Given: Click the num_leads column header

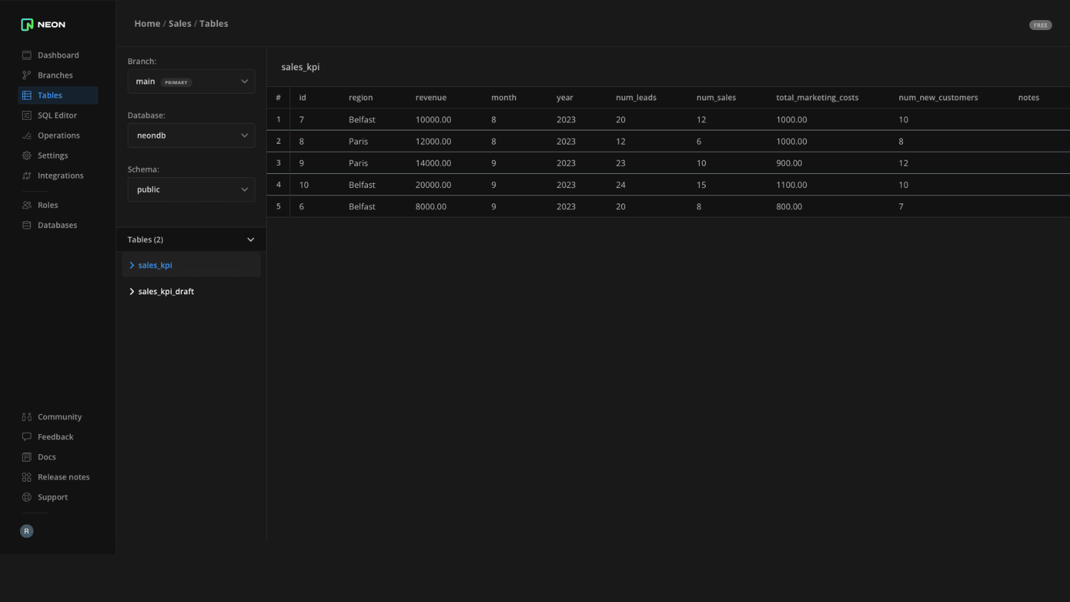Looking at the screenshot, I should [636, 98].
